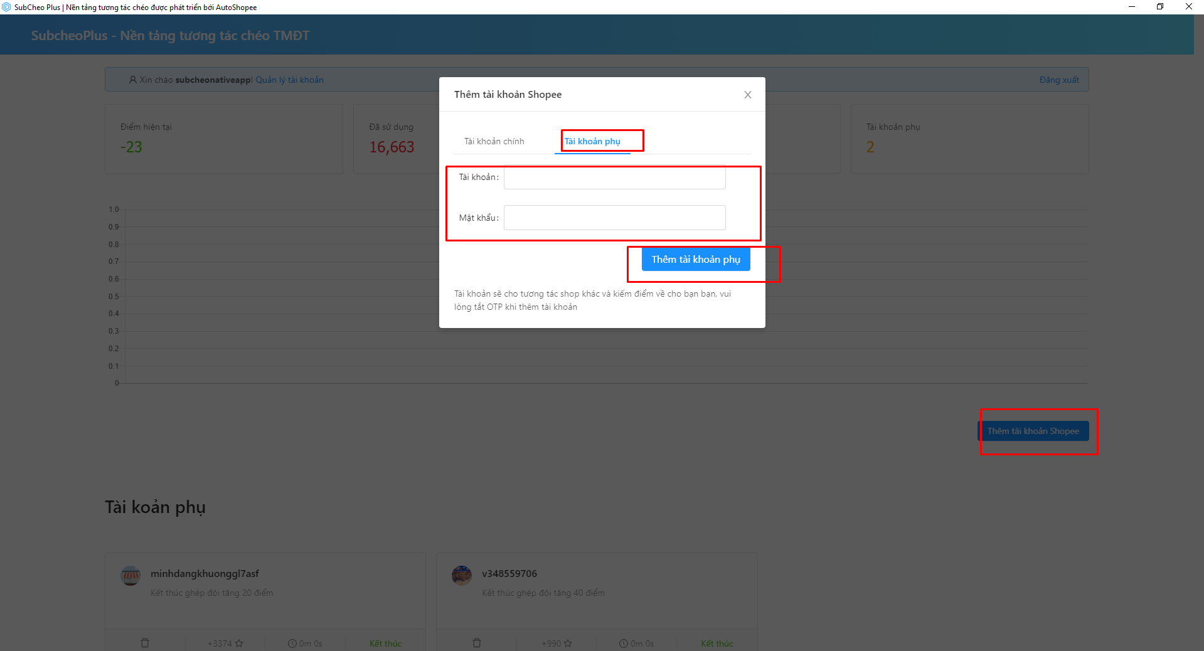Click the text Kết thúc ghép đôi tăng 40 điểm
This screenshot has height=651, width=1204.
point(543,593)
